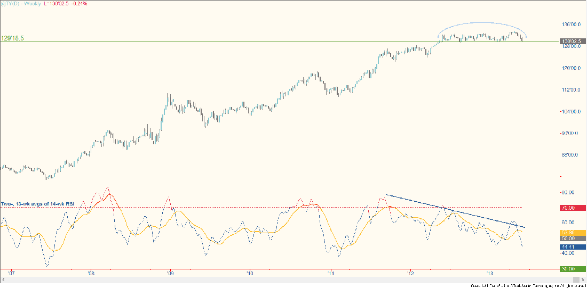The width and height of the screenshot is (587, 288).
Task: Click the 104'00.0 price axis label
Action: click(568, 112)
